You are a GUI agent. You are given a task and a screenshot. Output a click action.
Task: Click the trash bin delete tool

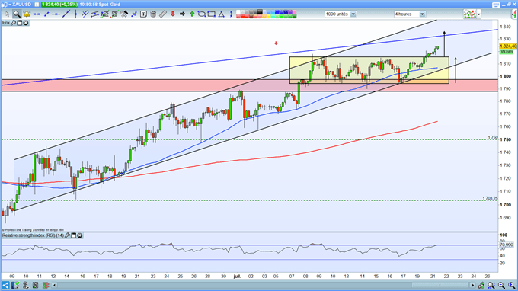click(153, 14)
